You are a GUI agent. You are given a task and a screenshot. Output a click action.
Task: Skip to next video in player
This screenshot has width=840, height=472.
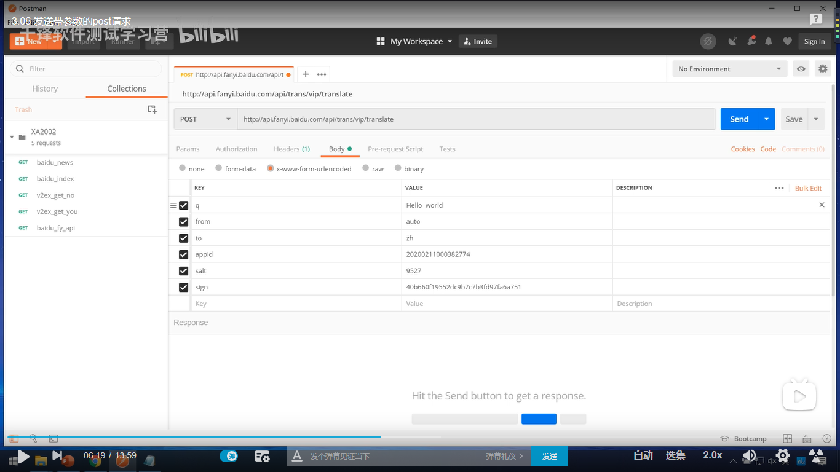pyautogui.click(x=57, y=455)
